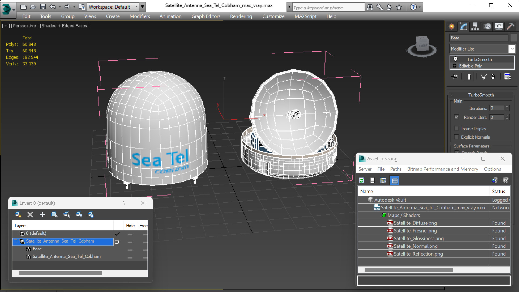Open Paths menu in Asset Tracking
Image resolution: width=519 pixels, height=292 pixels.
(x=396, y=169)
